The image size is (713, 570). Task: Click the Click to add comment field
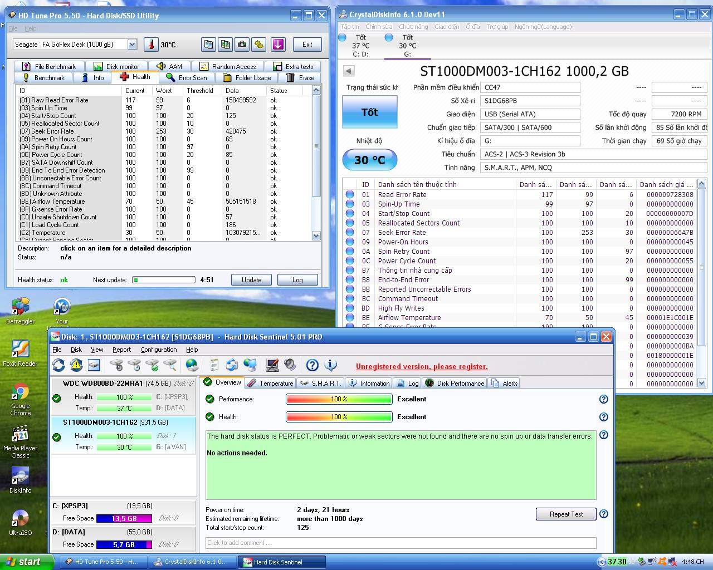point(401,543)
